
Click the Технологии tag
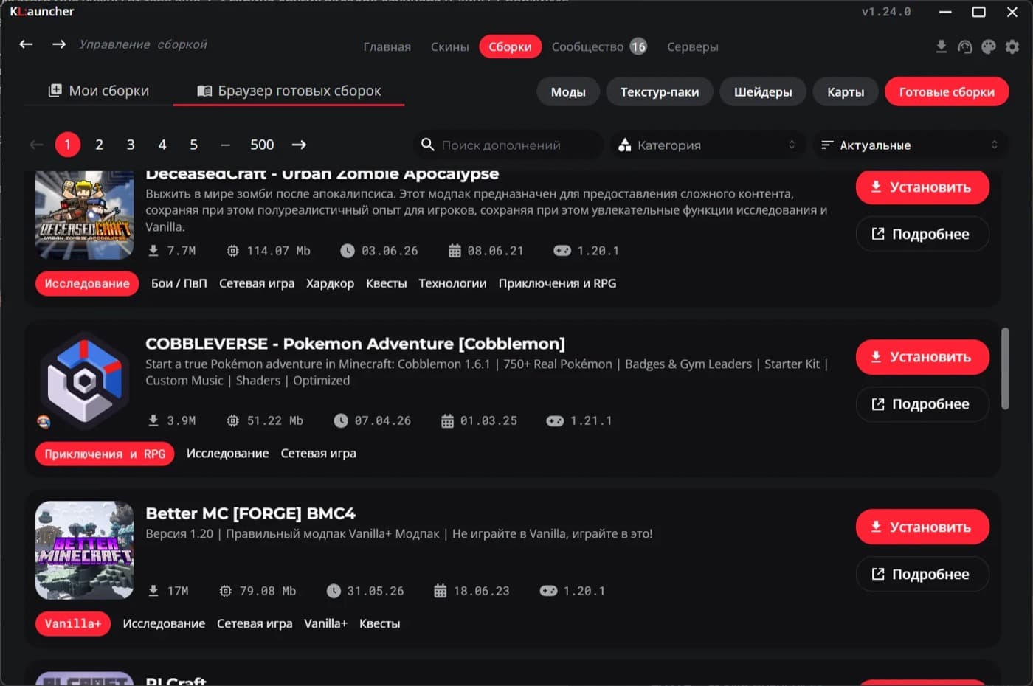452,283
